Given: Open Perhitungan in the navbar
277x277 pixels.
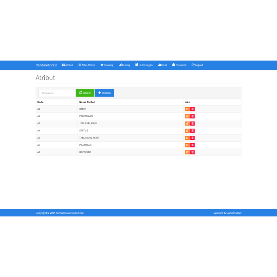Looking at the screenshot, I should coord(144,65).
